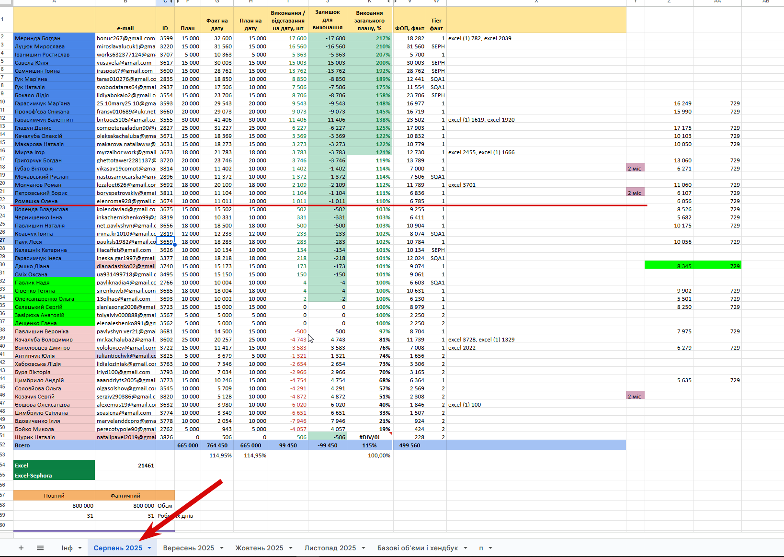Expand hidden columns via arrow in column K header
The image size is (784, 557).
coord(389,2)
